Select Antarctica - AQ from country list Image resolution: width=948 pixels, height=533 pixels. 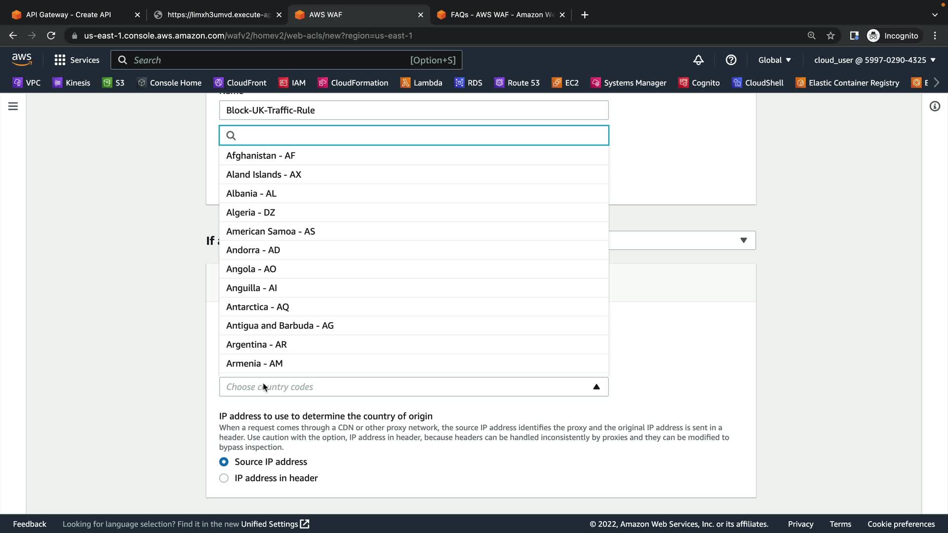pyautogui.click(x=257, y=307)
